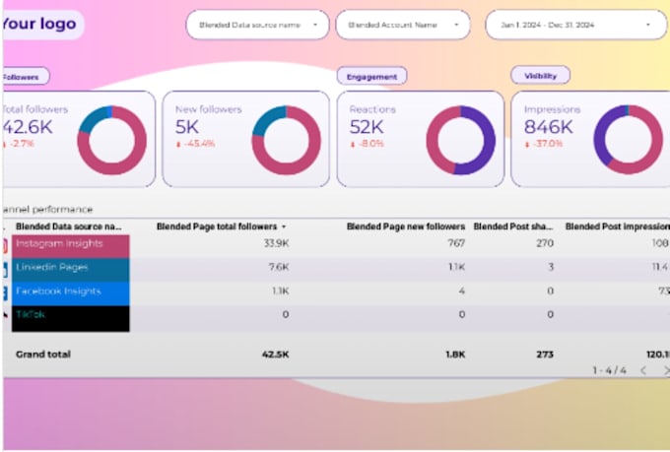670x452 pixels.
Task: Click the 42.5K grand total followers
Action: tap(276, 355)
